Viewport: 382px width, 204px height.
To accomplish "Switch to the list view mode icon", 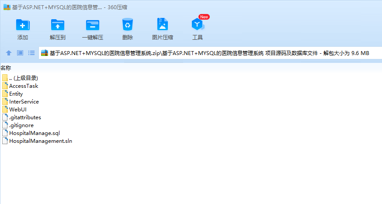I will coord(31,53).
